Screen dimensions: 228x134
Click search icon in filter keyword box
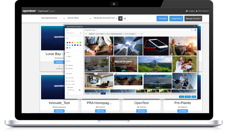click(x=80, y=33)
